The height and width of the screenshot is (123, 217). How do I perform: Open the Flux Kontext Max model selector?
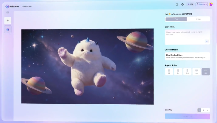click(187, 56)
